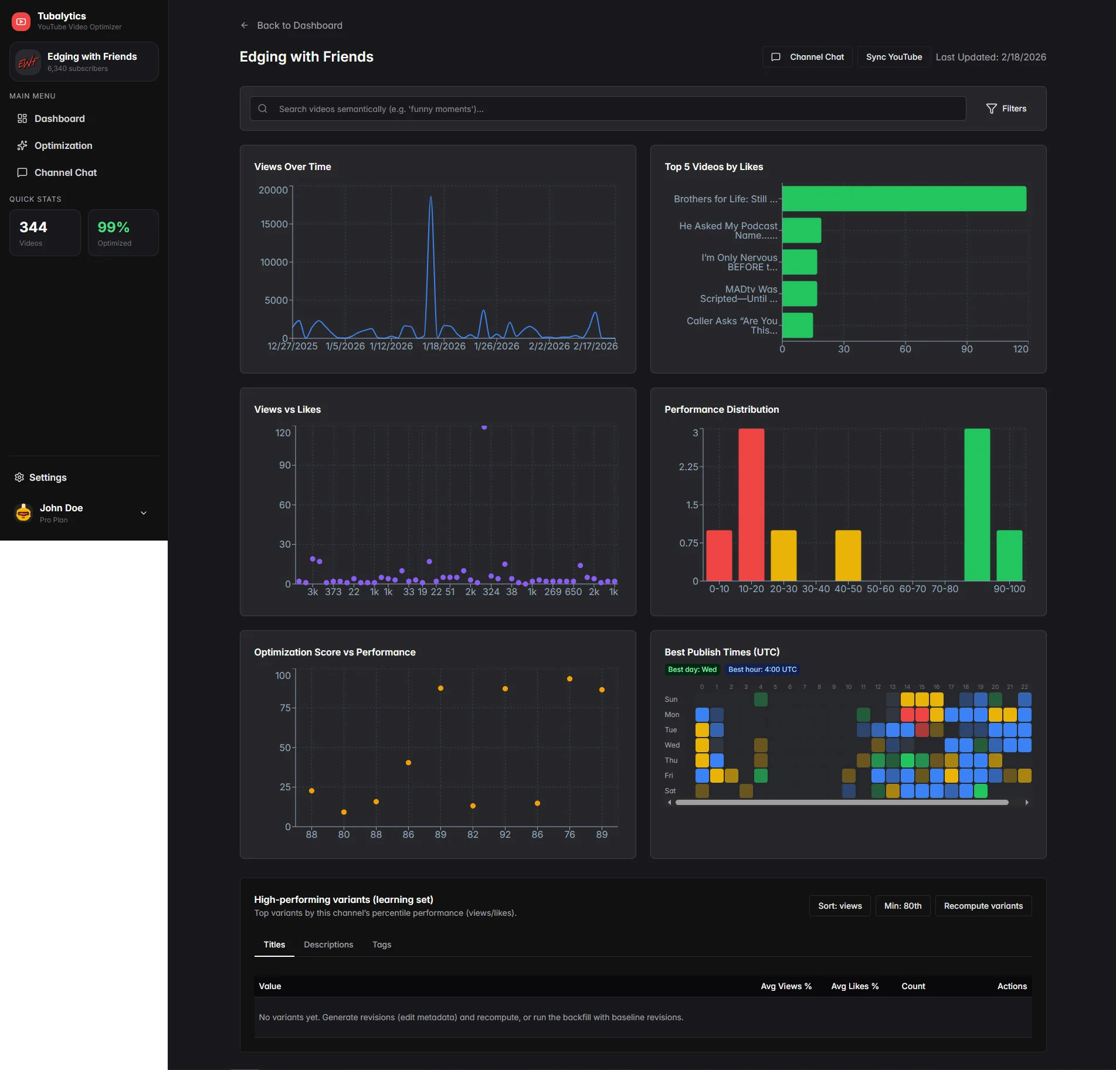Click Back to Dashboard

point(291,25)
